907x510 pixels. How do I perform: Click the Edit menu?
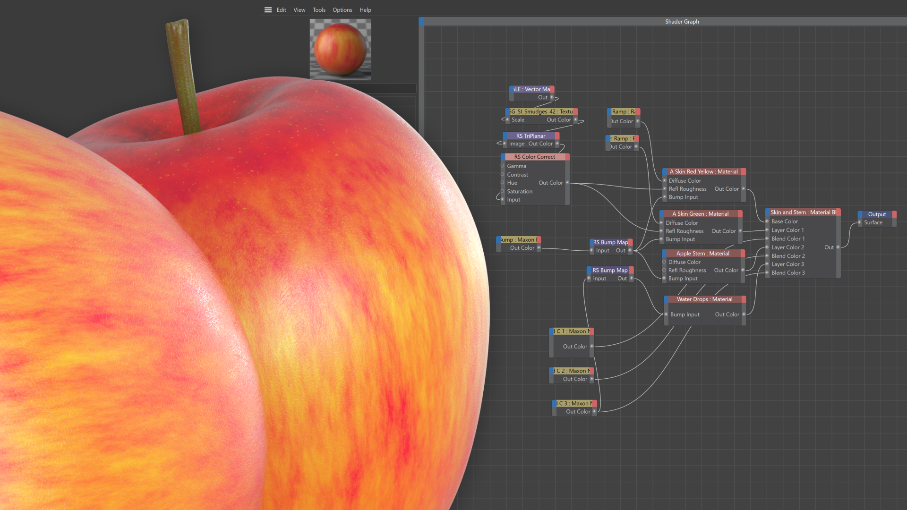point(281,9)
